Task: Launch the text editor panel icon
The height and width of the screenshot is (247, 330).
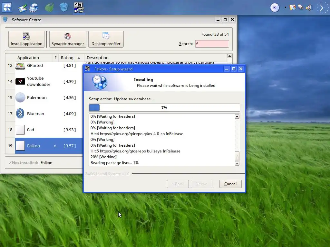Action: [23, 8]
